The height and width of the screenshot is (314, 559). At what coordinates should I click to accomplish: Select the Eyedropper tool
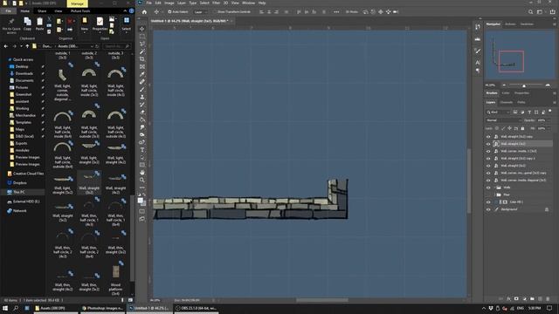click(142, 74)
